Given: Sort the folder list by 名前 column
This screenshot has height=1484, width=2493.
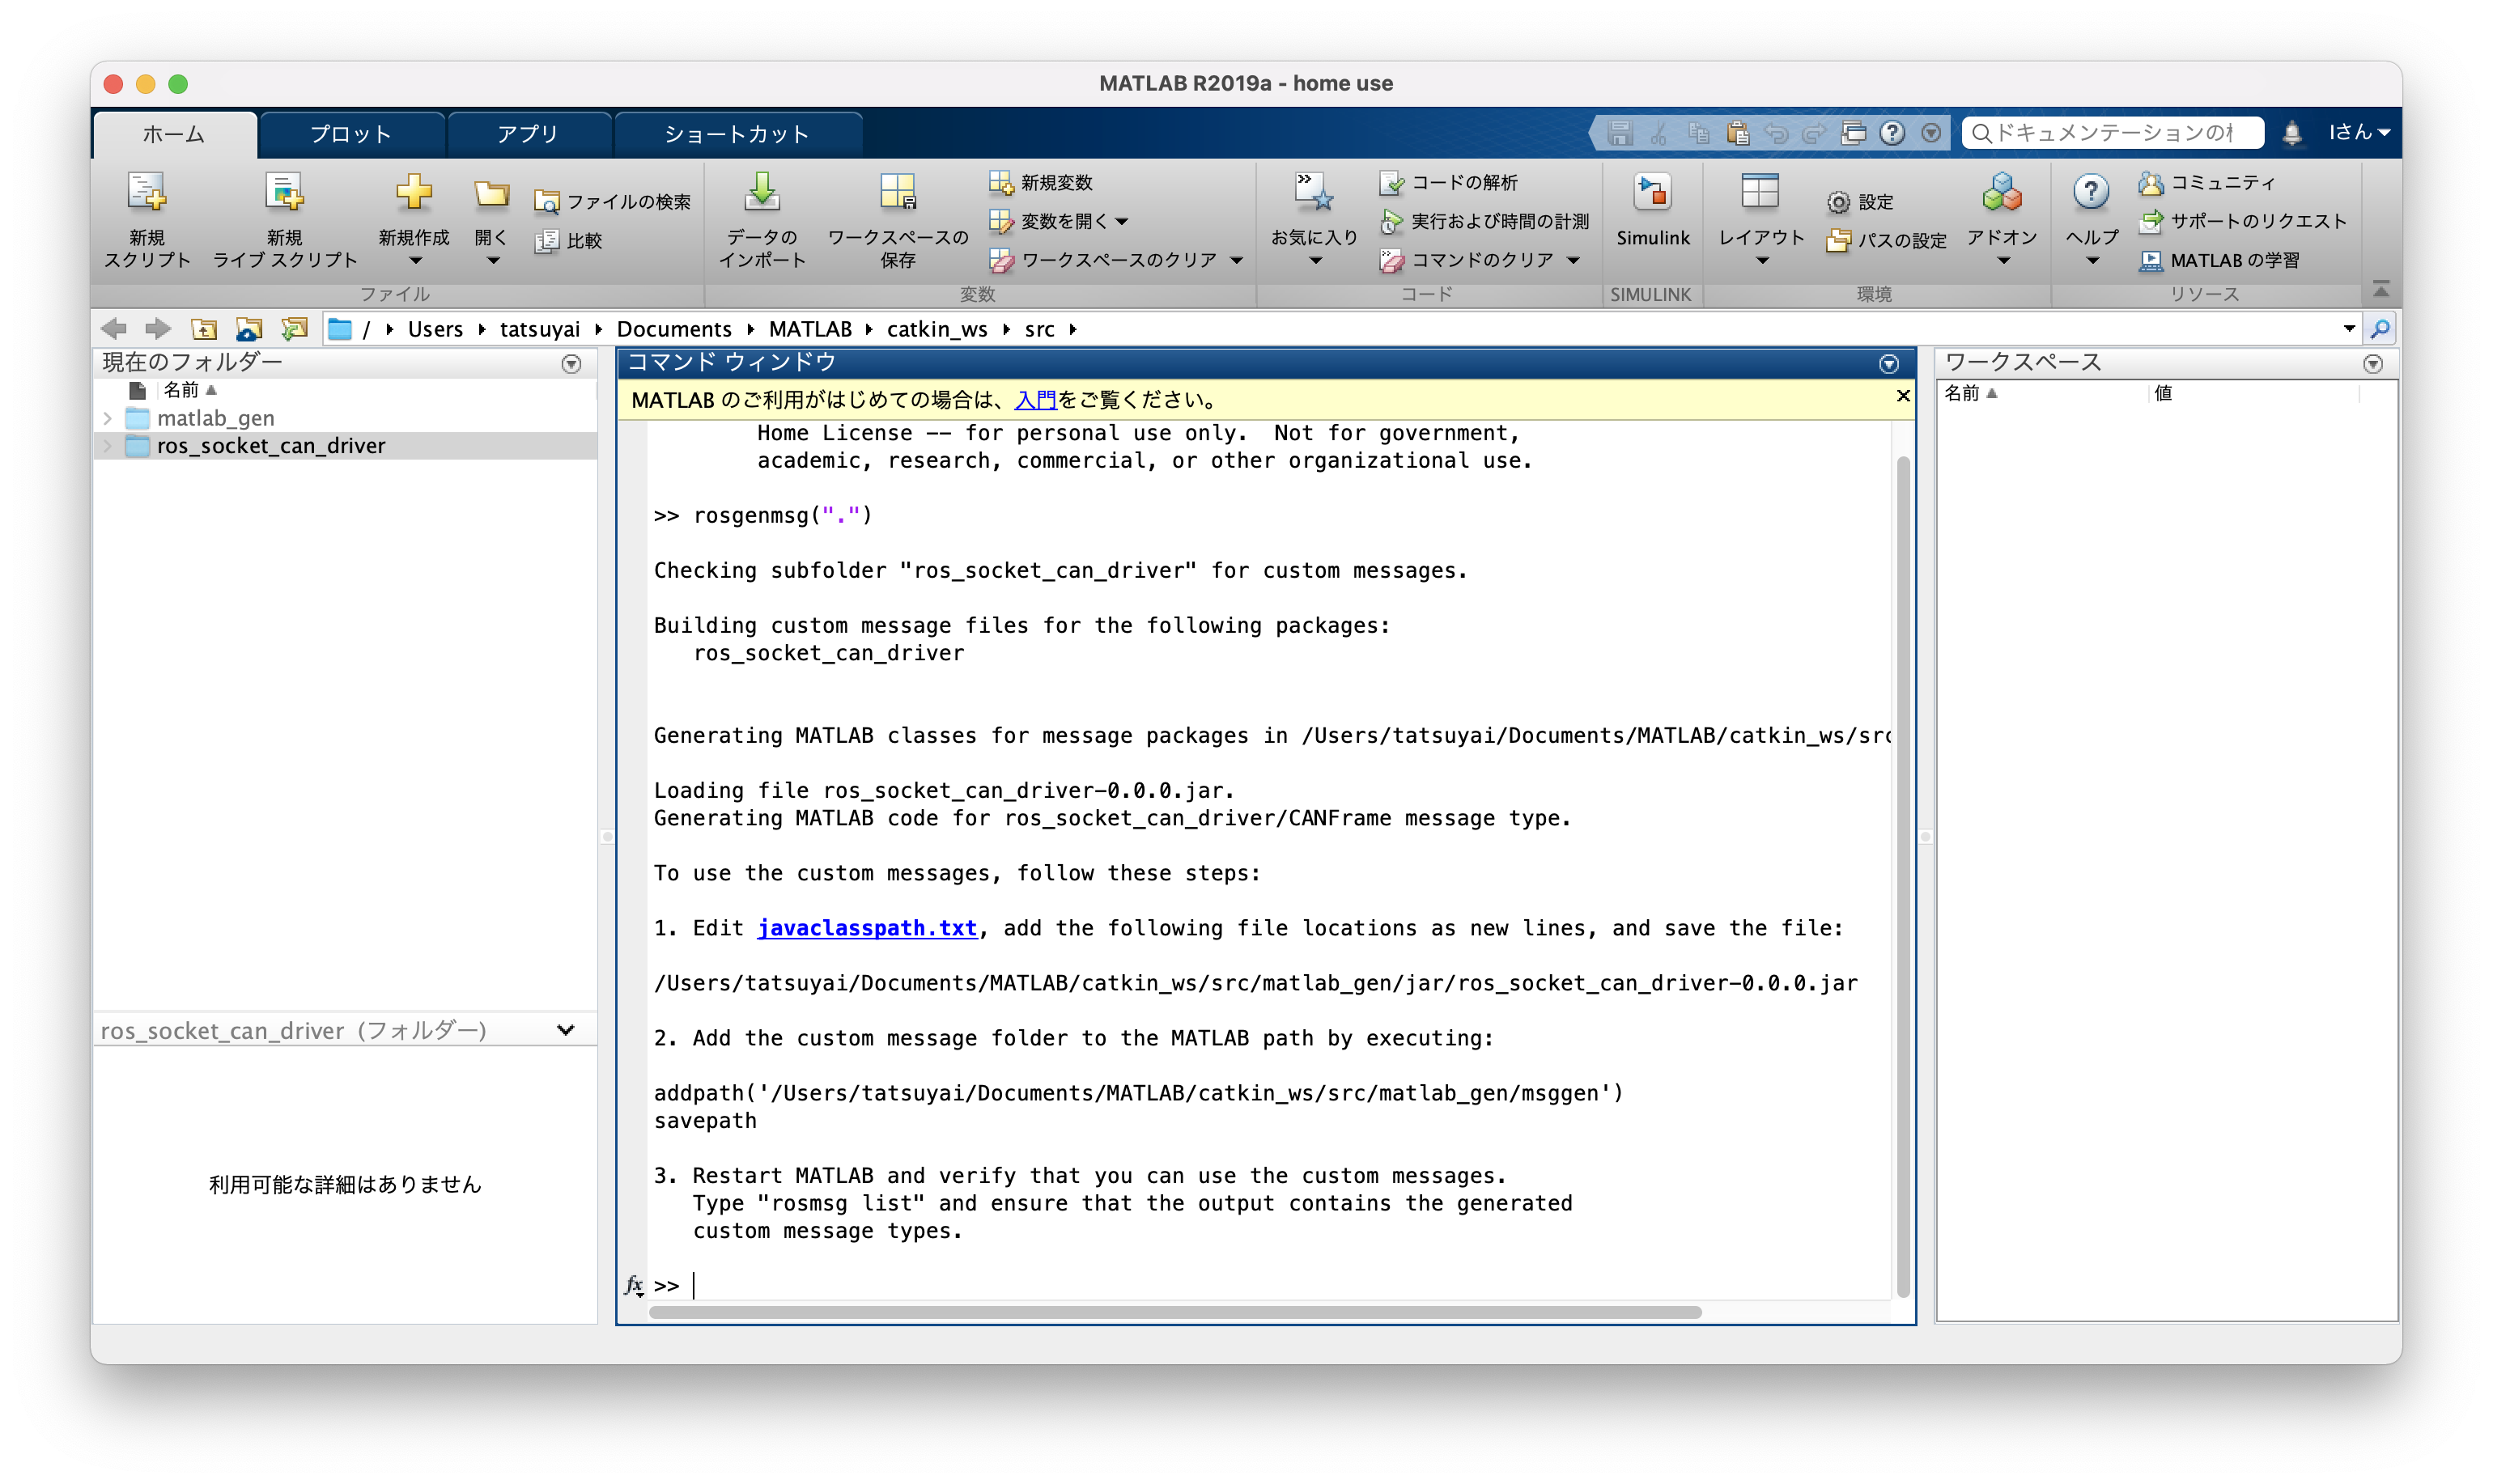Looking at the screenshot, I should click(190, 390).
